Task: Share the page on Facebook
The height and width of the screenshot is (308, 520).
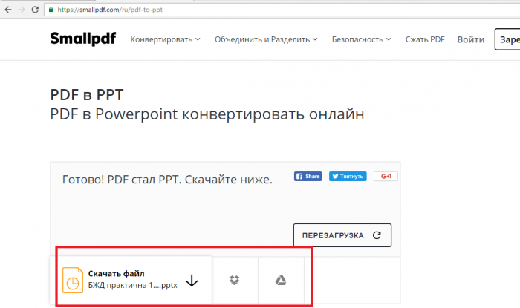Action: coord(308,177)
